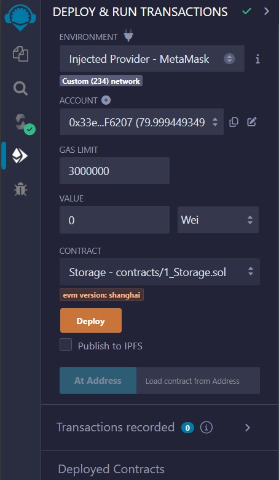Image resolution: width=279 pixels, height=480 pixels.
Task: Click the At Address button
Action: (98, 381)
